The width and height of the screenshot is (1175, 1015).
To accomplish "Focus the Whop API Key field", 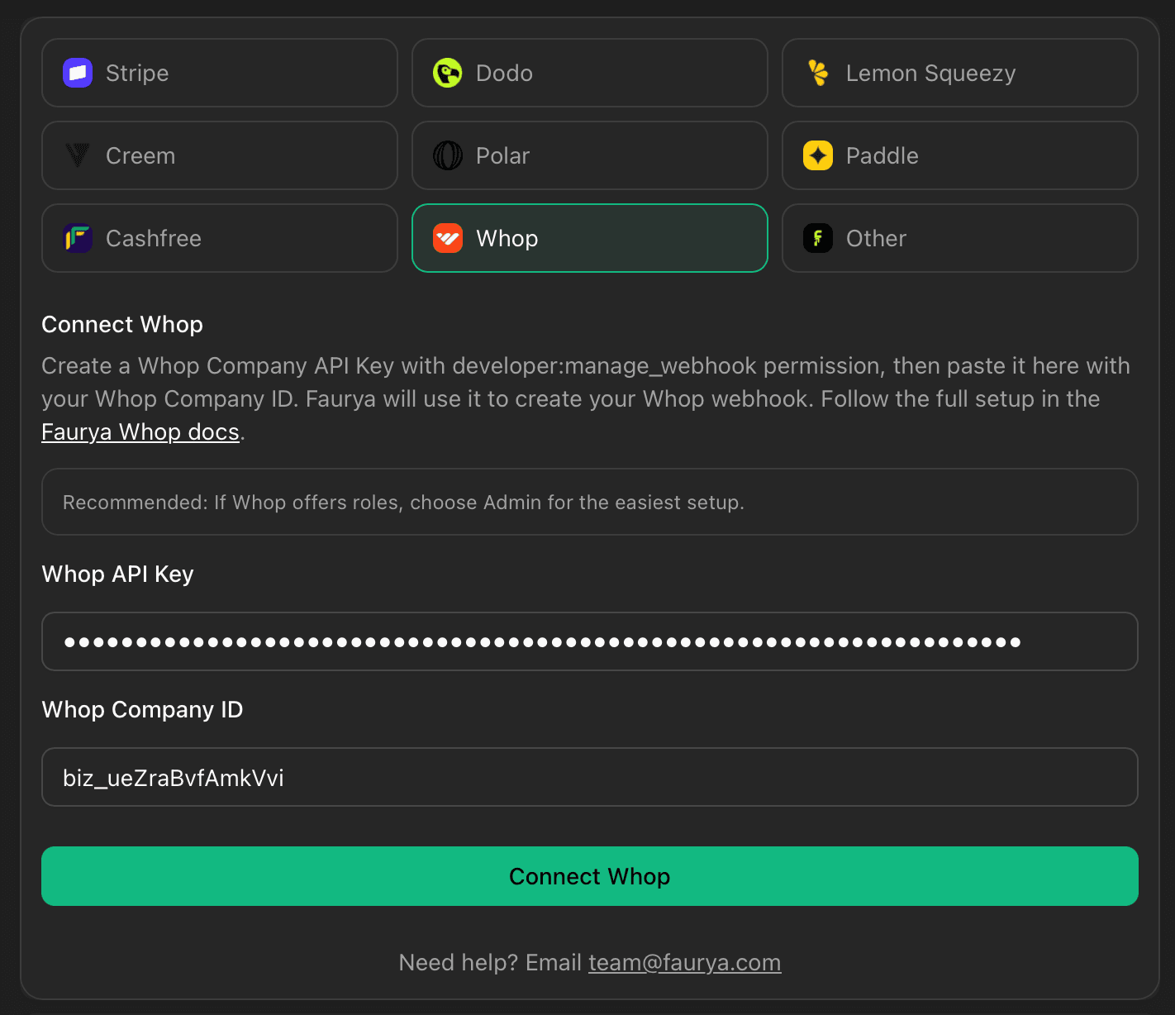I will point(590,641).
